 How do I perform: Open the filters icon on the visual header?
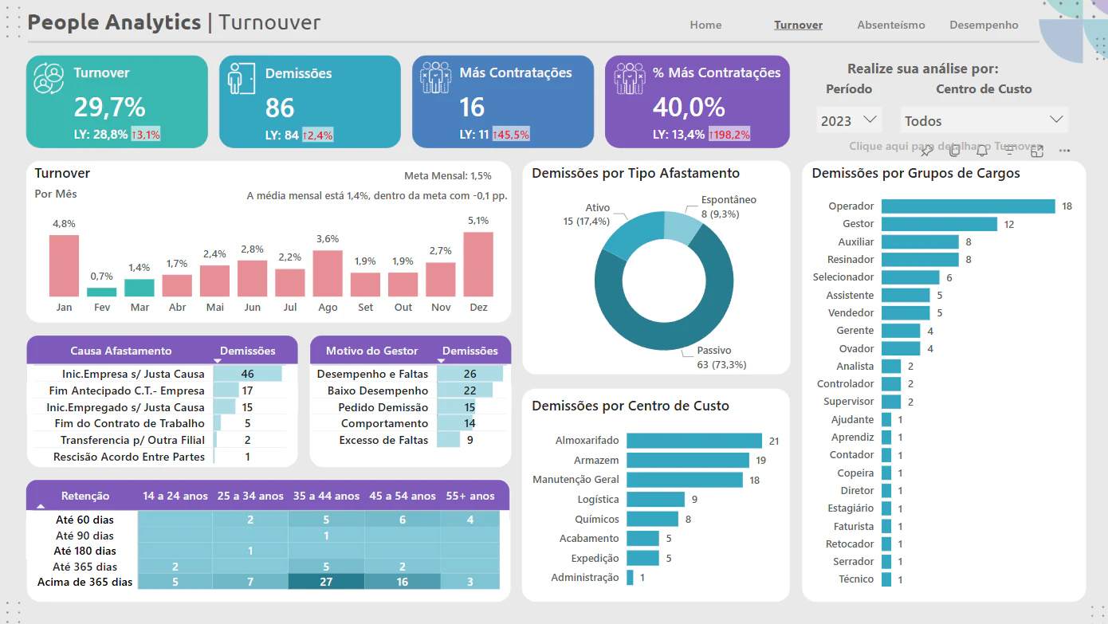pos(1009,151)
